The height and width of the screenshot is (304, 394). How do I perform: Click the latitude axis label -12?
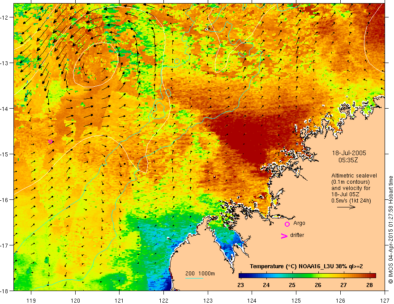(x=5, y=17)
